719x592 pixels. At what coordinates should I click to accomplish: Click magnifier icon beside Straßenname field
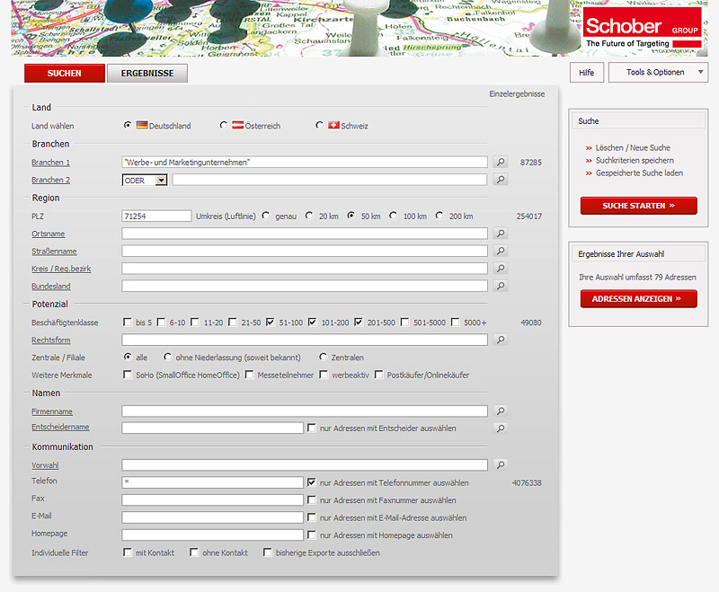(x=501, y=251)
